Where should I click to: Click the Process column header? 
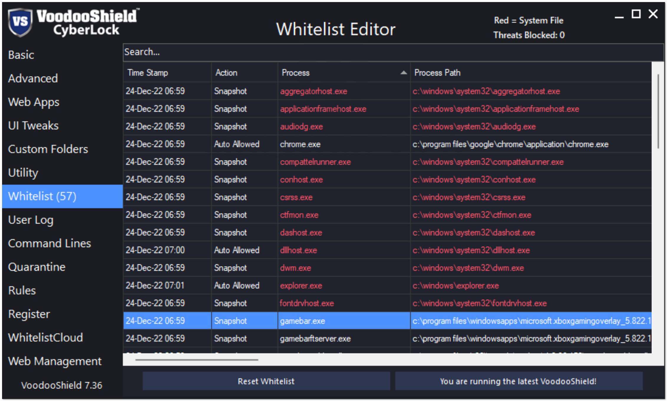pos(344,73)
